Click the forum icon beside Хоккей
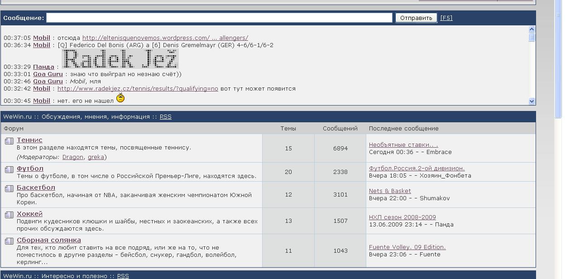The width and height of the screenshot is (575, 279). click(x=9, y=215)
